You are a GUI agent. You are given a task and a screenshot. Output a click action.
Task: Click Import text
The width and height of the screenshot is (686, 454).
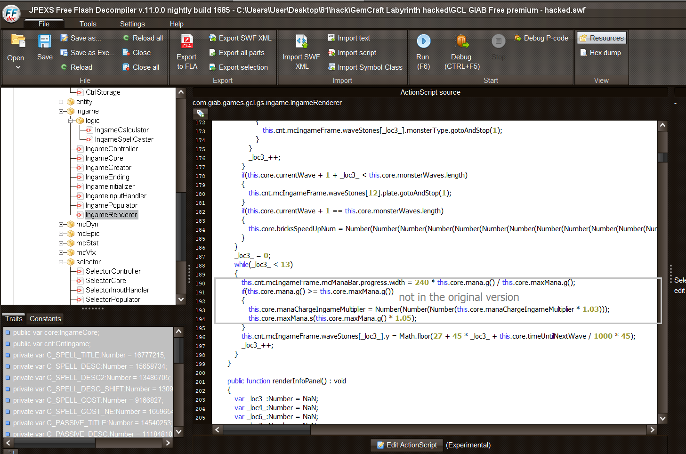click(349, 38)
